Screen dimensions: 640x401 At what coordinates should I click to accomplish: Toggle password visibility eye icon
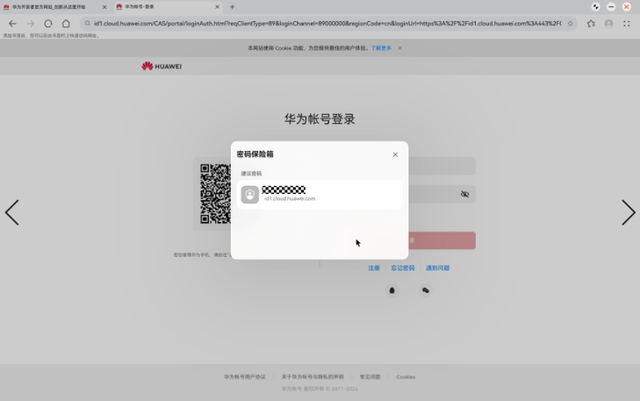coord(464,194)
